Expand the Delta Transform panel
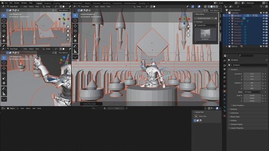 click(x=238, y=105)
